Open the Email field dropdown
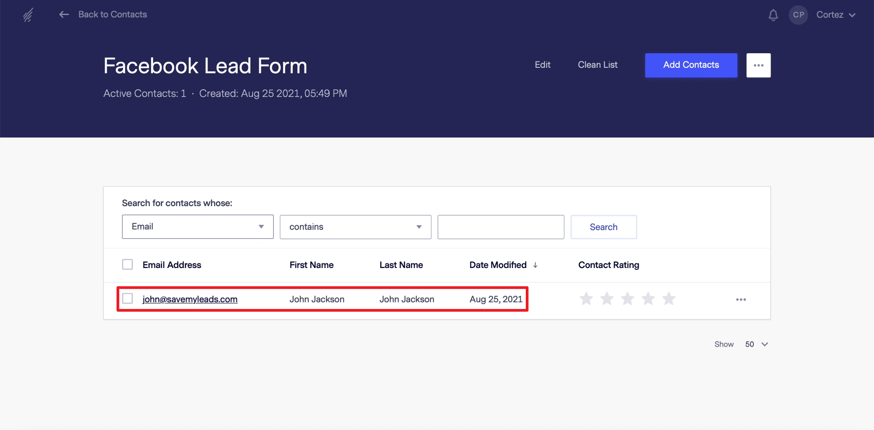The height and width of the screenshot is (430, 874). tap(198, 227)
